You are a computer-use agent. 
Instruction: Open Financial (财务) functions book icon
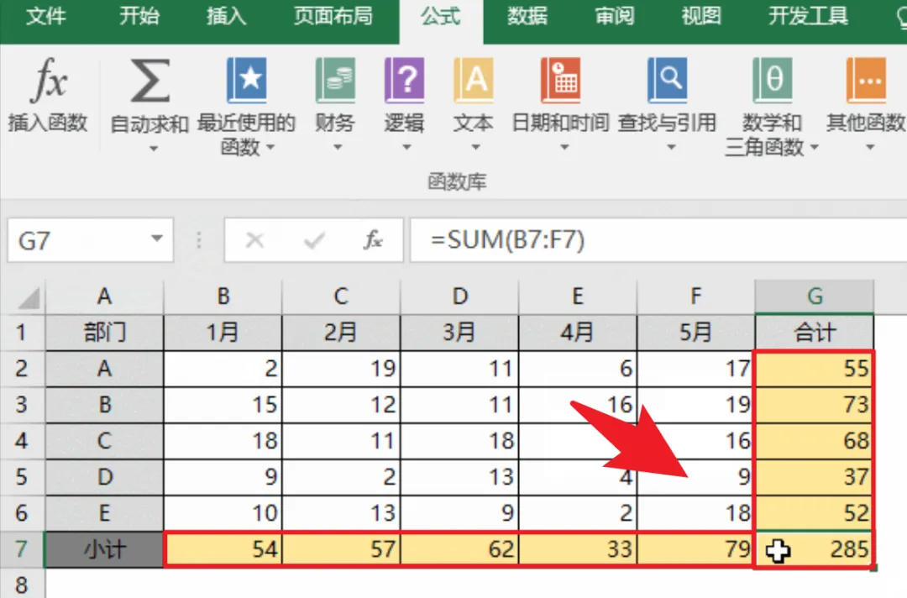tap(335, 81)
